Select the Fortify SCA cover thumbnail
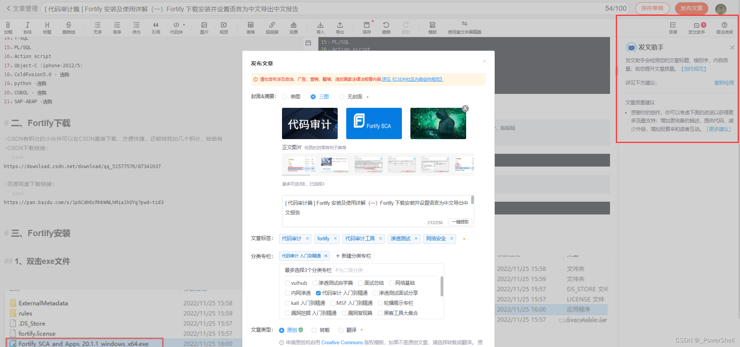 coord(374,123)
